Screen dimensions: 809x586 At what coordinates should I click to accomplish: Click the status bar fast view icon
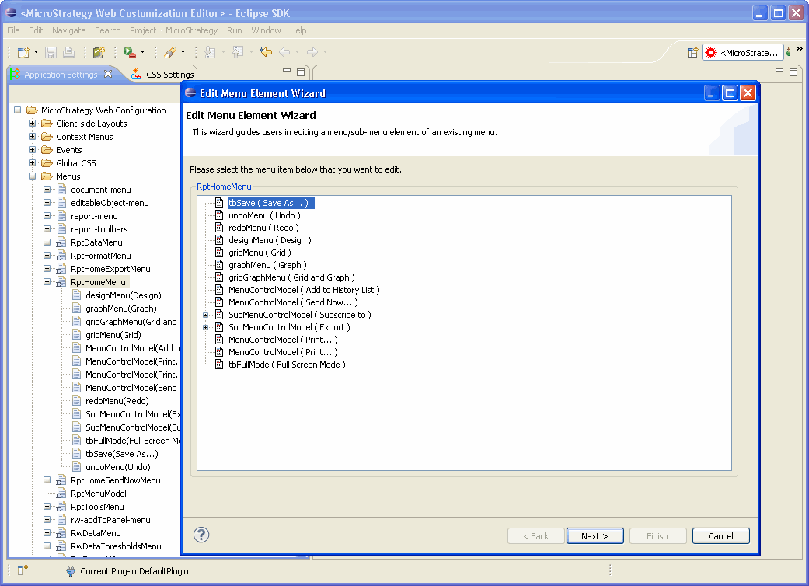tap(23, 570)
